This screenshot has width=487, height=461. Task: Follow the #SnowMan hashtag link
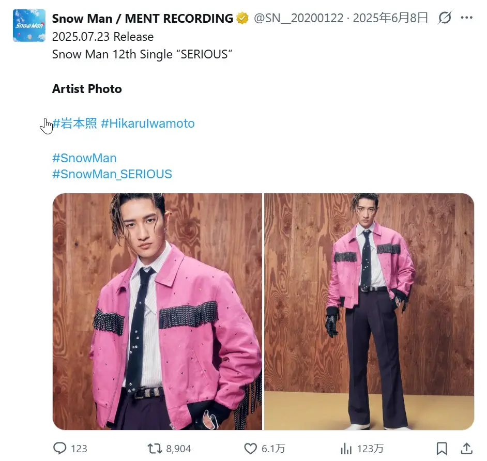[x=84, y=158]
